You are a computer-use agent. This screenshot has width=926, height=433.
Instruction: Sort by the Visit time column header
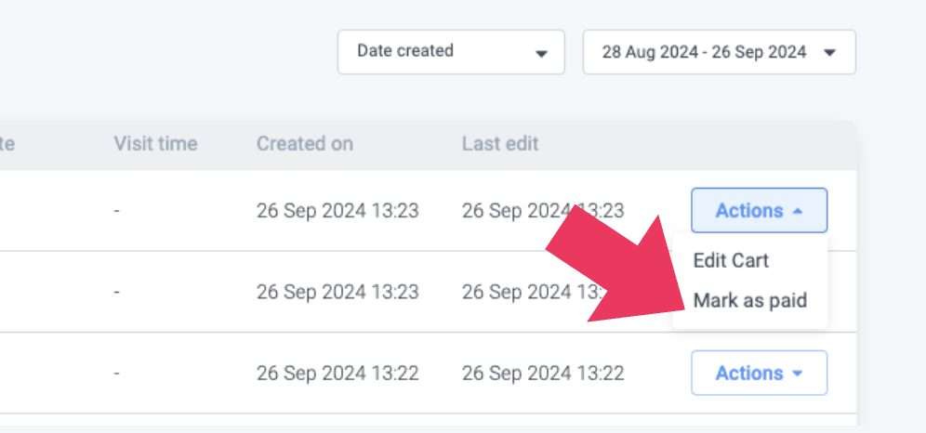[155, 144]
